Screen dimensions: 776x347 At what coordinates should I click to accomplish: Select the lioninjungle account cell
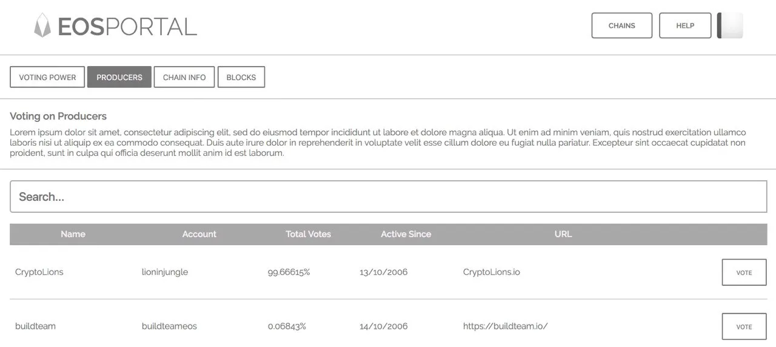tap(165, 272)
